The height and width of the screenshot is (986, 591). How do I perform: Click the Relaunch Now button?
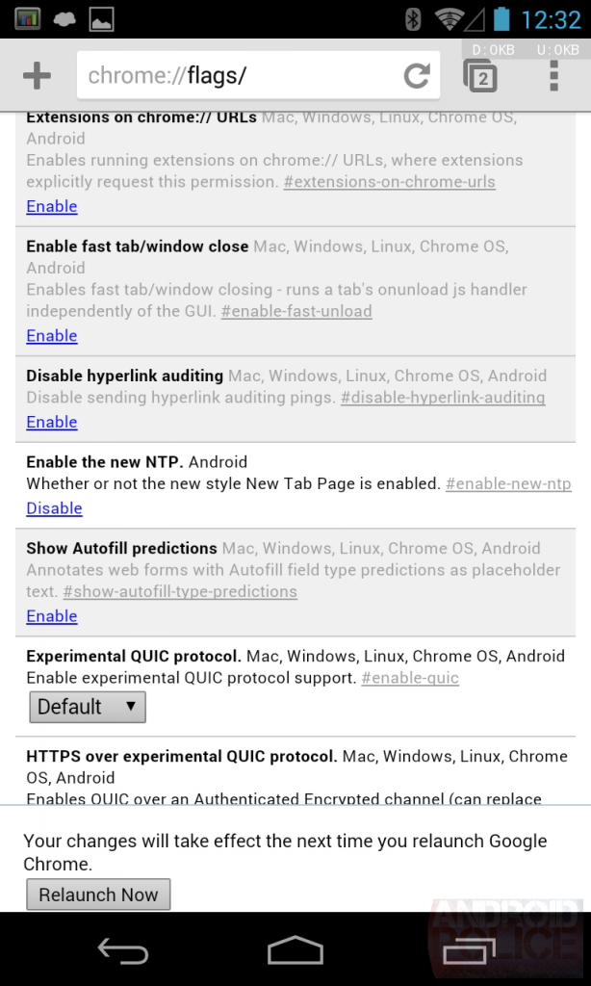(98, 895)
